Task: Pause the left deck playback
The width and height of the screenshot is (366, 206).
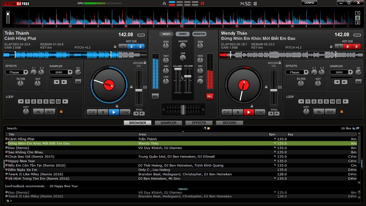Action: (103, 112)
